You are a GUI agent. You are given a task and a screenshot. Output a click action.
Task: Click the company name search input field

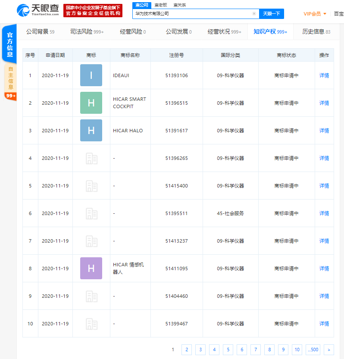click(192, 14)
